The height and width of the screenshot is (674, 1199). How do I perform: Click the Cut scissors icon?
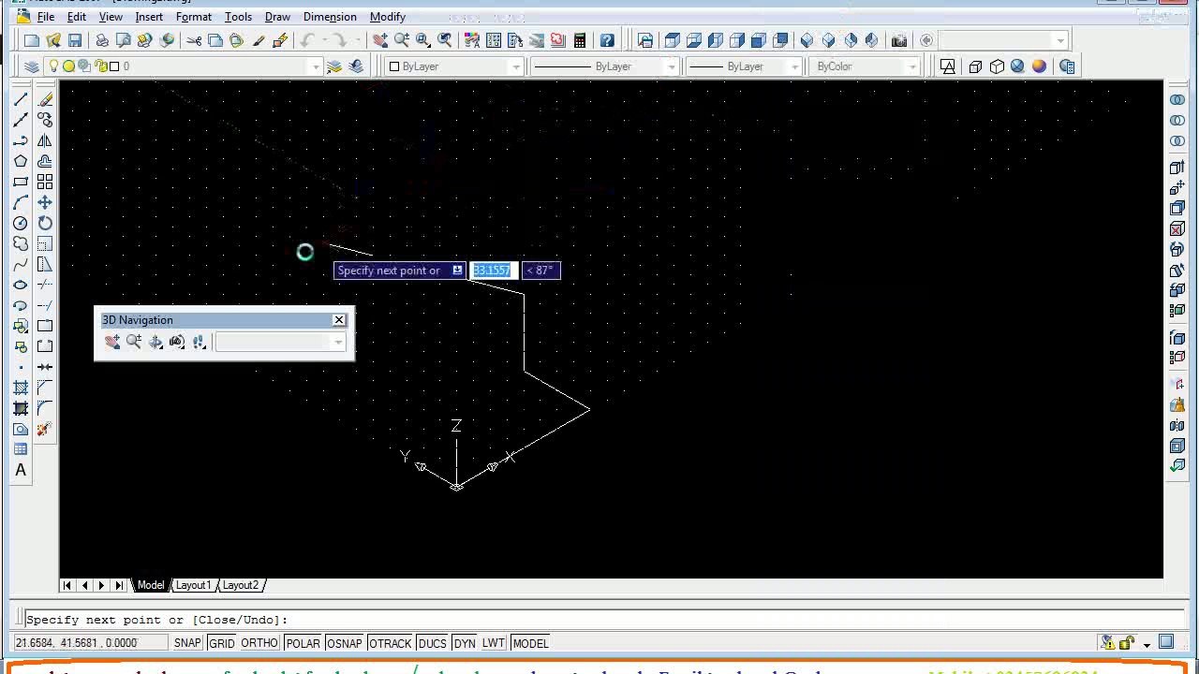pos(194,40)
